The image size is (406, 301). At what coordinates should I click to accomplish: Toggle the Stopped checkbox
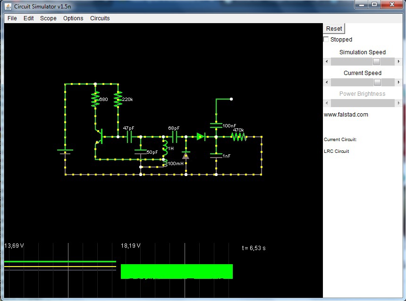(x=326, y=39)
